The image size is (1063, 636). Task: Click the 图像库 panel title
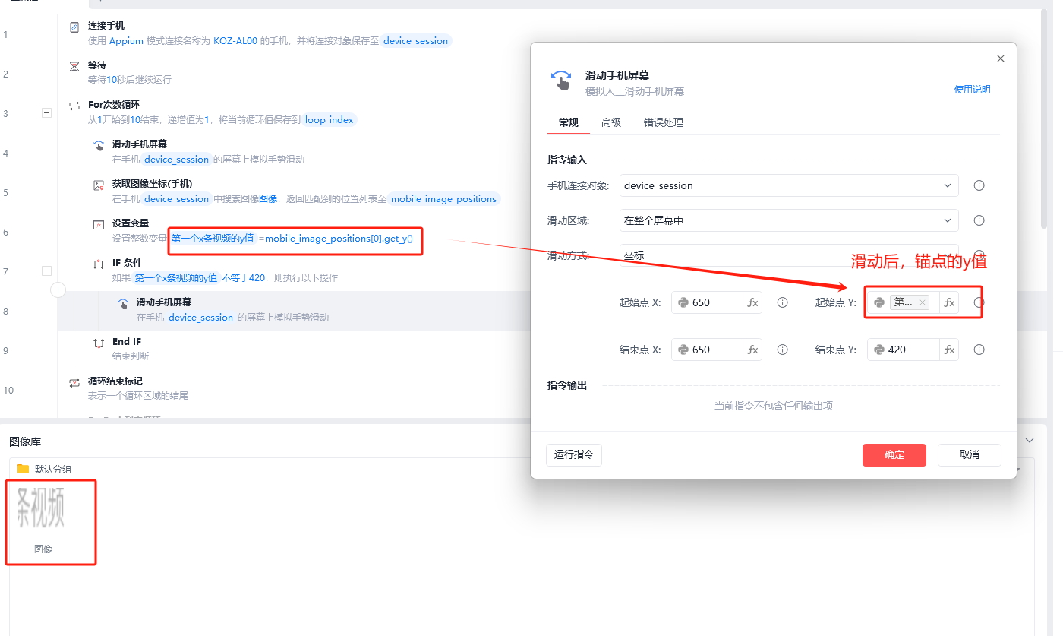click(x=25, y=441)
